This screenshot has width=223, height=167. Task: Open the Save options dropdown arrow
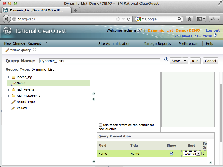tap(185, 61)
